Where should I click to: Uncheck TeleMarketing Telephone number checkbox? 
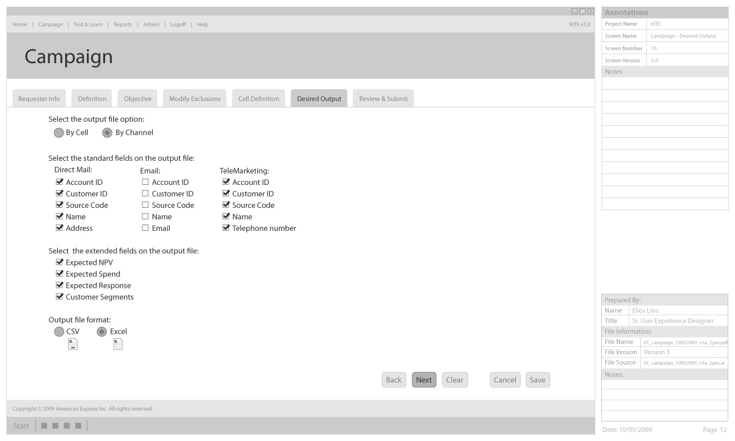coord(226,228)
